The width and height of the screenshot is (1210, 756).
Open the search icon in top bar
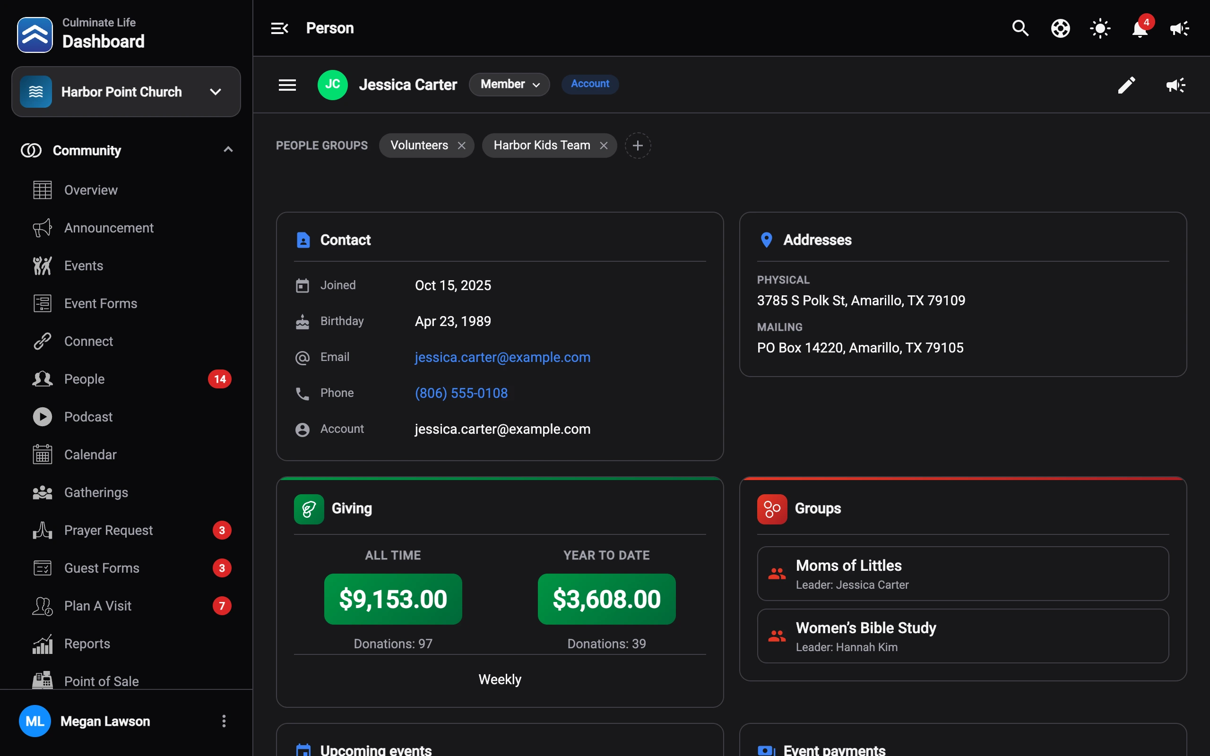(1020, 28)
